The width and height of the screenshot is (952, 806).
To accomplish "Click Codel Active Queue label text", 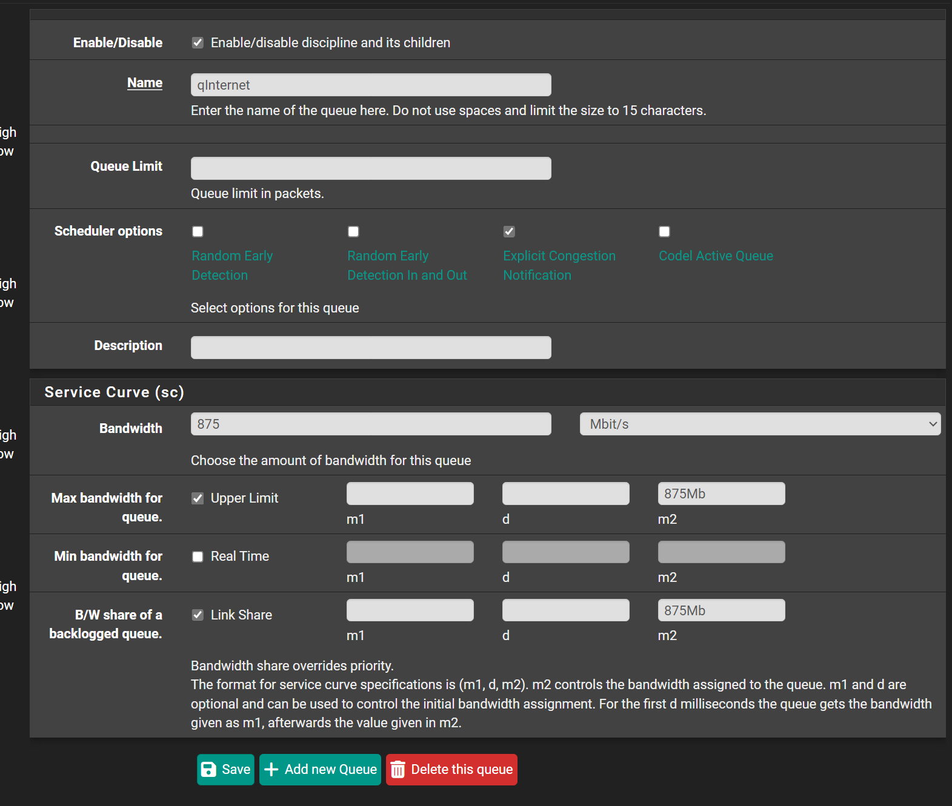I will (716, 256).
